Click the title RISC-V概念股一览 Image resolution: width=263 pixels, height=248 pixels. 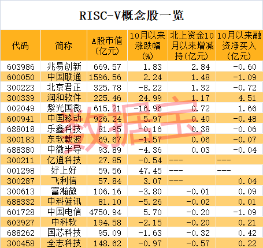click(131, 16)
